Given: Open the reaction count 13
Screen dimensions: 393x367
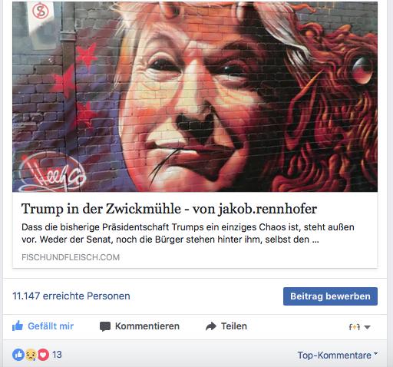Looking at the screenshot, I should click(57, 355).
